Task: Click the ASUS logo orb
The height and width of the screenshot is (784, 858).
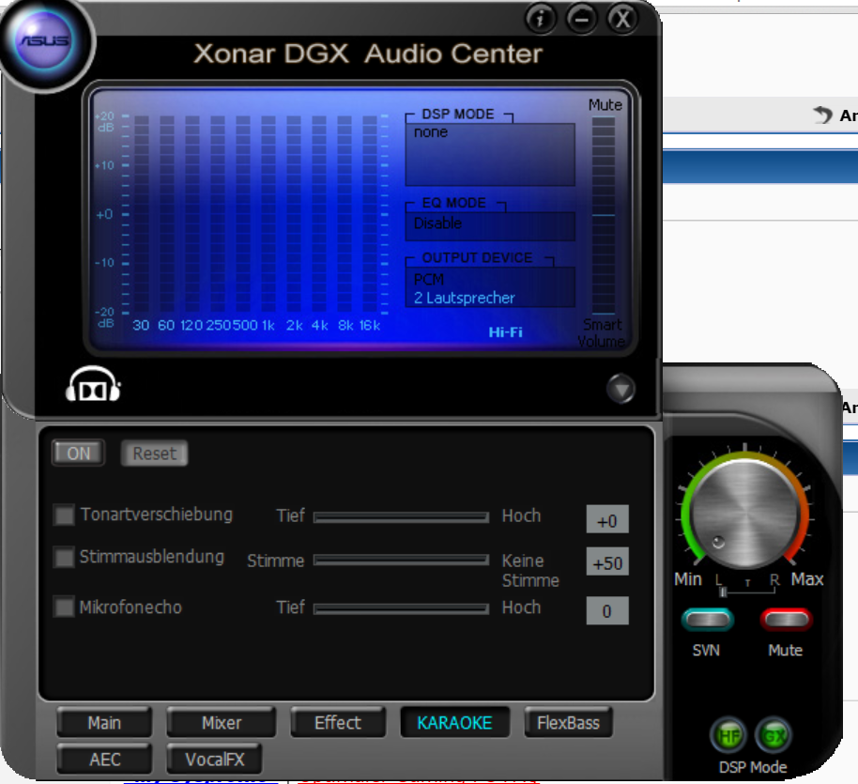Action: (45, 41)
